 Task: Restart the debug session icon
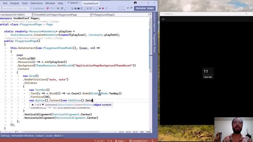tap(106, 8)
